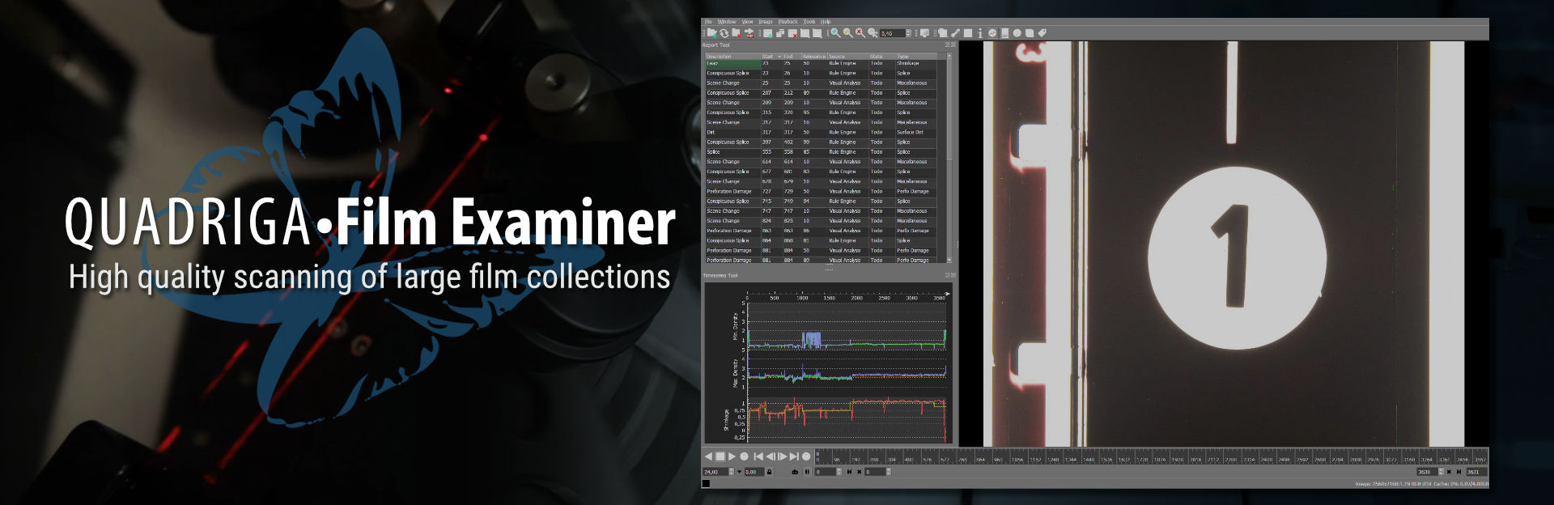Select the 'Dirt' row in Report Tool
Image resolution: width=1554 pixels, height=505 pixels.
pos(821,132)
